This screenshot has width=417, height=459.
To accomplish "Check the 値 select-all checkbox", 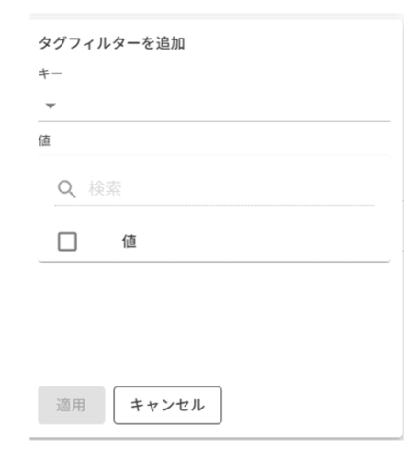I will click(67, 241).
